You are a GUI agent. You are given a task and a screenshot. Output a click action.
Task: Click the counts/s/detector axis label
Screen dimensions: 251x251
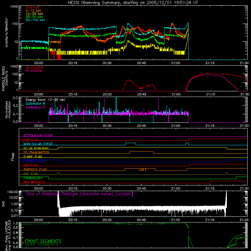[6, 33]
